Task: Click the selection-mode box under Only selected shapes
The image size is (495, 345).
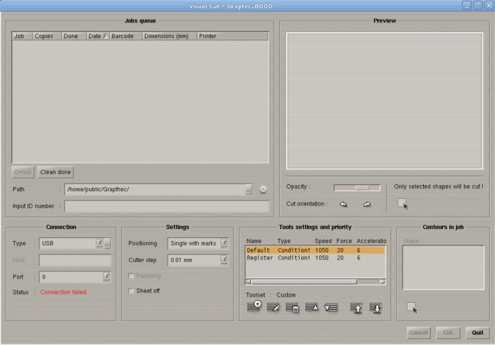Action: click(x=402, y=202)
